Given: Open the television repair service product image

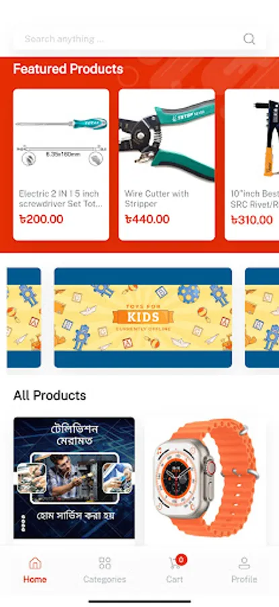Looking at the screenshot, I should pyautogui.click(x=74, y=478).
